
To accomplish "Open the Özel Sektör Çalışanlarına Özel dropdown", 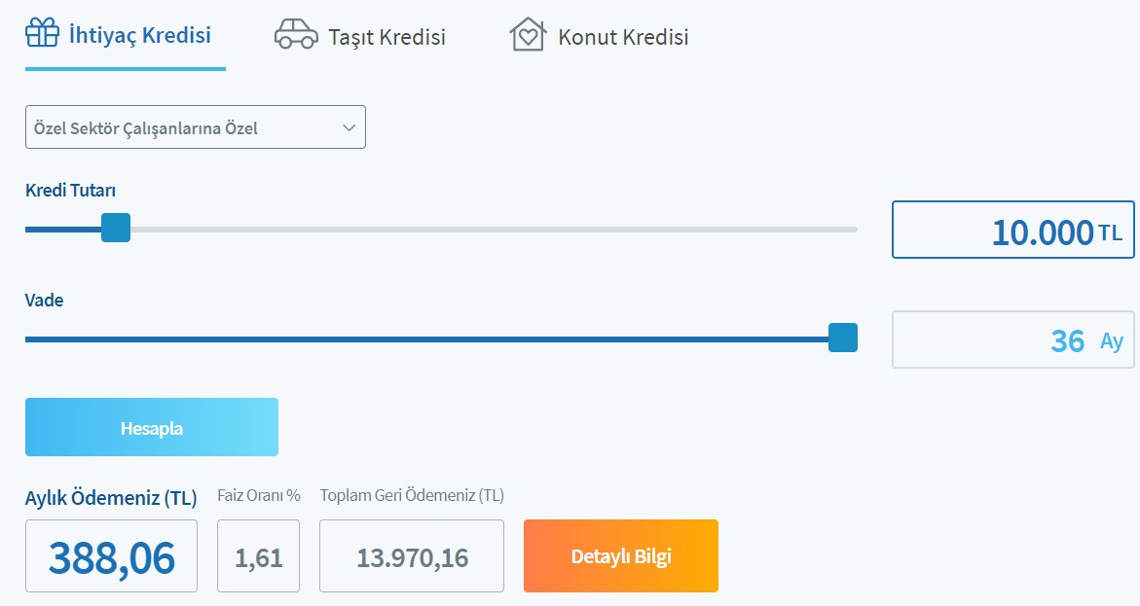I will (195, 127).
